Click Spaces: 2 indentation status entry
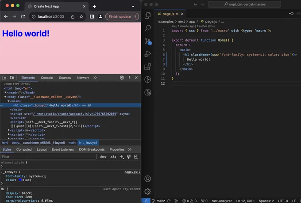301x203 pixels. (x=266, y=201)
